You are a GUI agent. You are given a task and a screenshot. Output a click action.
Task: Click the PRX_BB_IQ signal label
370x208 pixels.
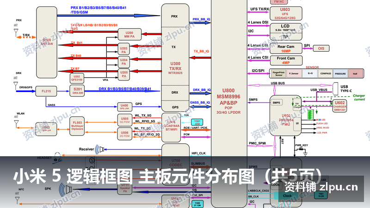[x=201, y=19]
